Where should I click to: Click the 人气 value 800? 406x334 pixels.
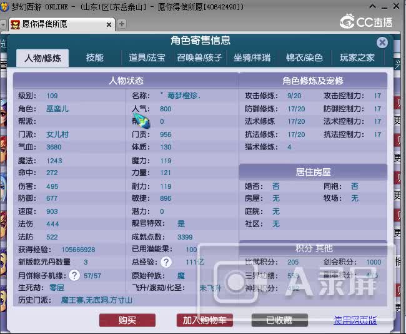(x=166, y=109)
